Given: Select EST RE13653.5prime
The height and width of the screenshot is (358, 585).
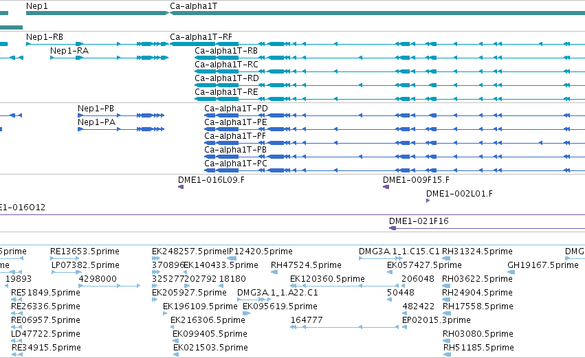Looking at the screenshot, I should (x=85, y=251).
